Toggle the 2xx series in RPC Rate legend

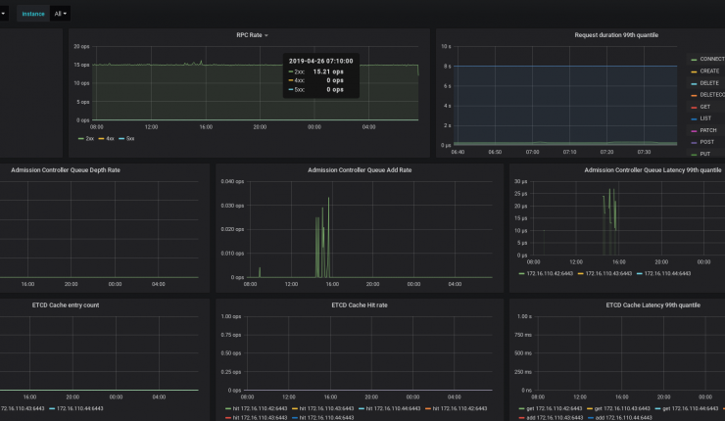(x=86, y=139)
